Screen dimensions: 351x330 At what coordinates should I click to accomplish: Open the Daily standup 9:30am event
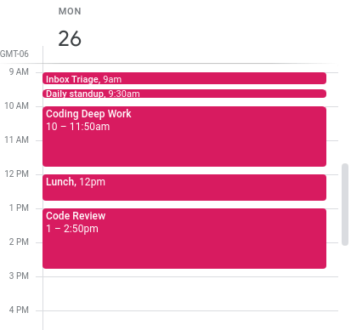184,94
